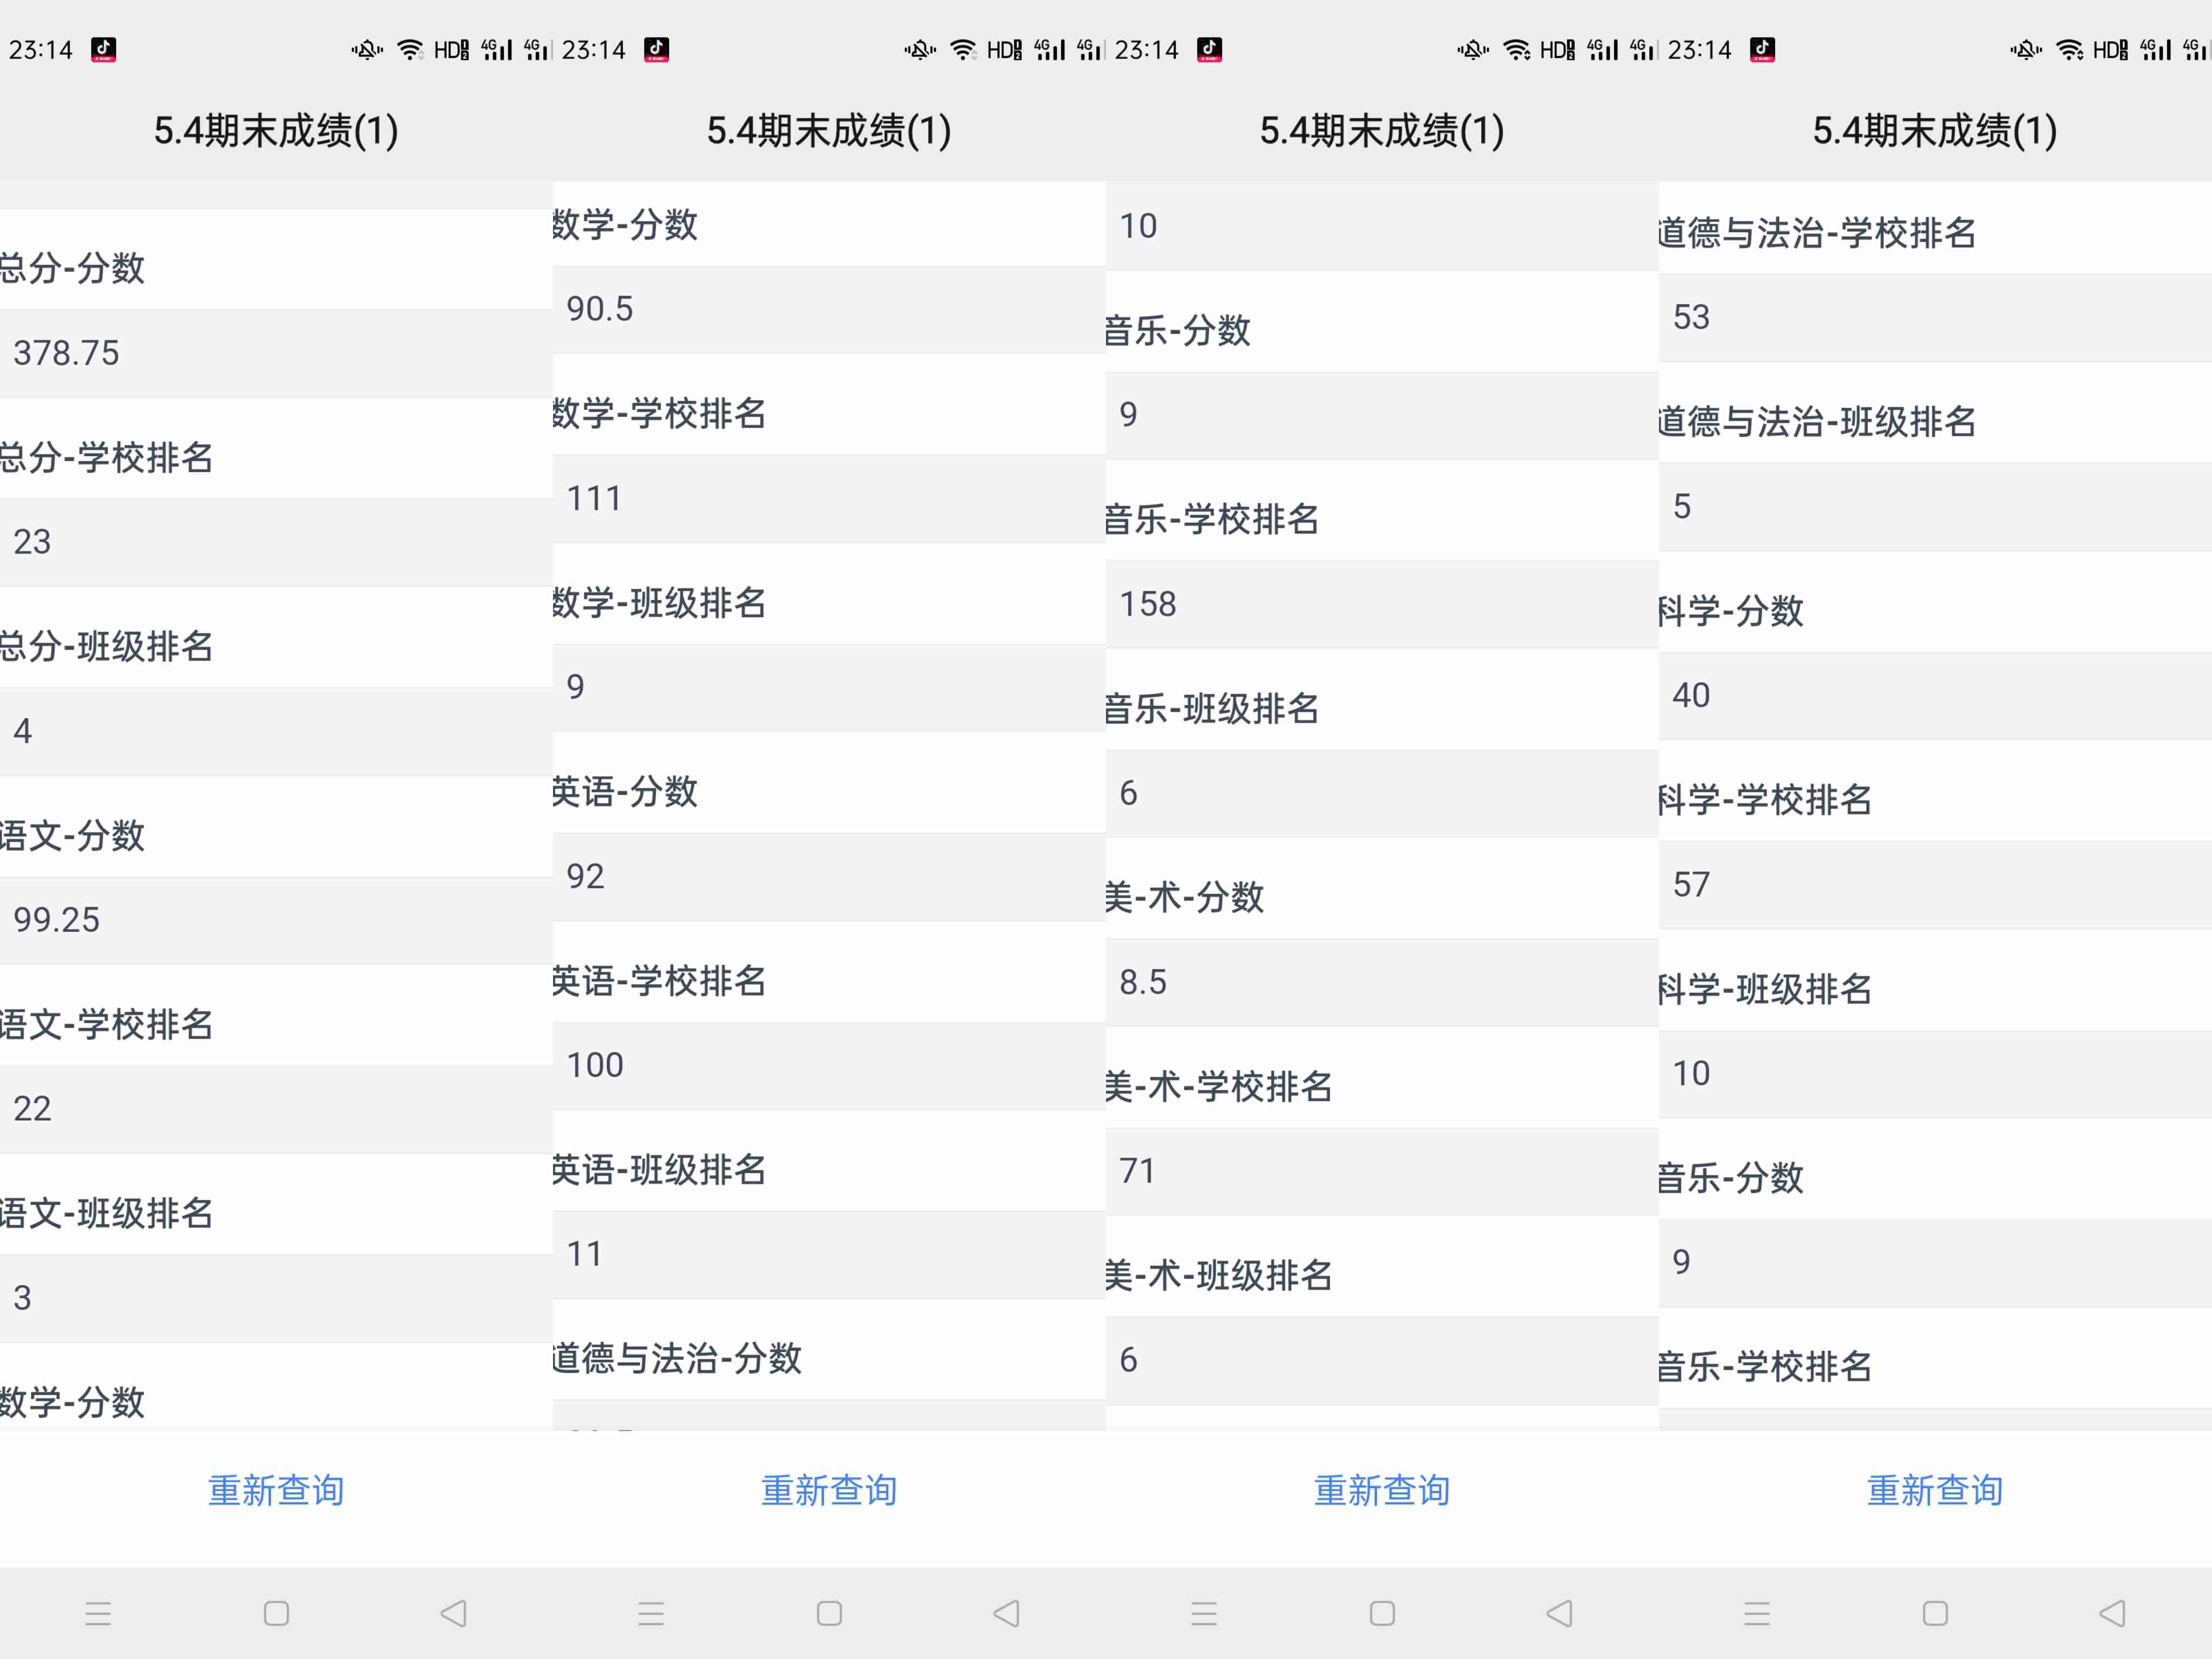This screenshot has height=1659, width=2212.
Task: Open the recents menu icon under the 科学-分数 screen
Action: coord(1757,1613)
